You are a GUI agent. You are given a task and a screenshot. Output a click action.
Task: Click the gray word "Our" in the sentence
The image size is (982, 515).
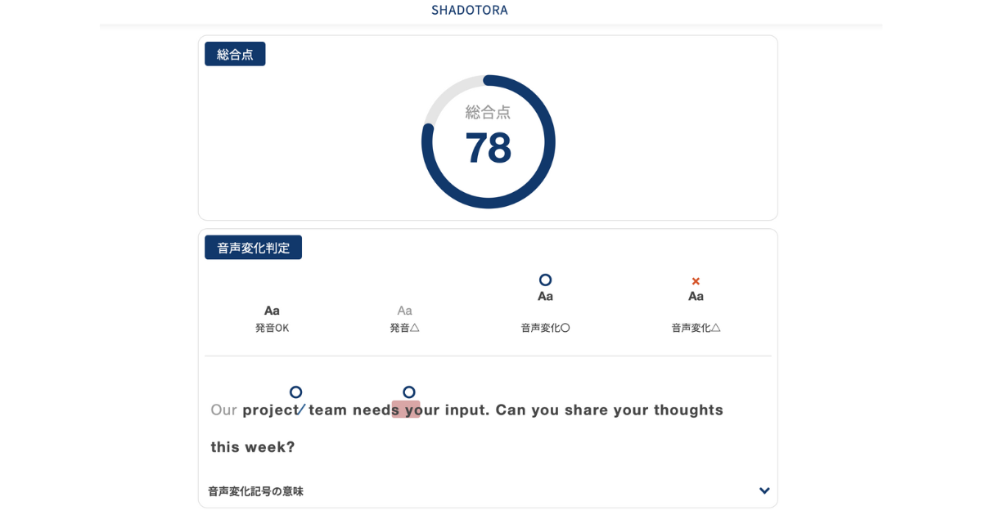click(x=223, y=410)
